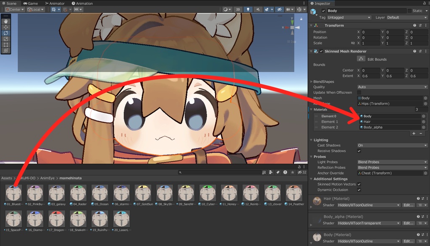
Task: Switch to the Animator tab
Action: pyautogui.click(x=55, y=3)
